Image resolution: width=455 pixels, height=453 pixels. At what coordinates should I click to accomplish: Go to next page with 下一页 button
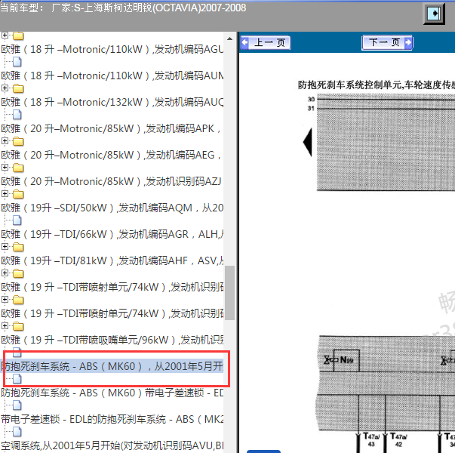pos(387,43)
